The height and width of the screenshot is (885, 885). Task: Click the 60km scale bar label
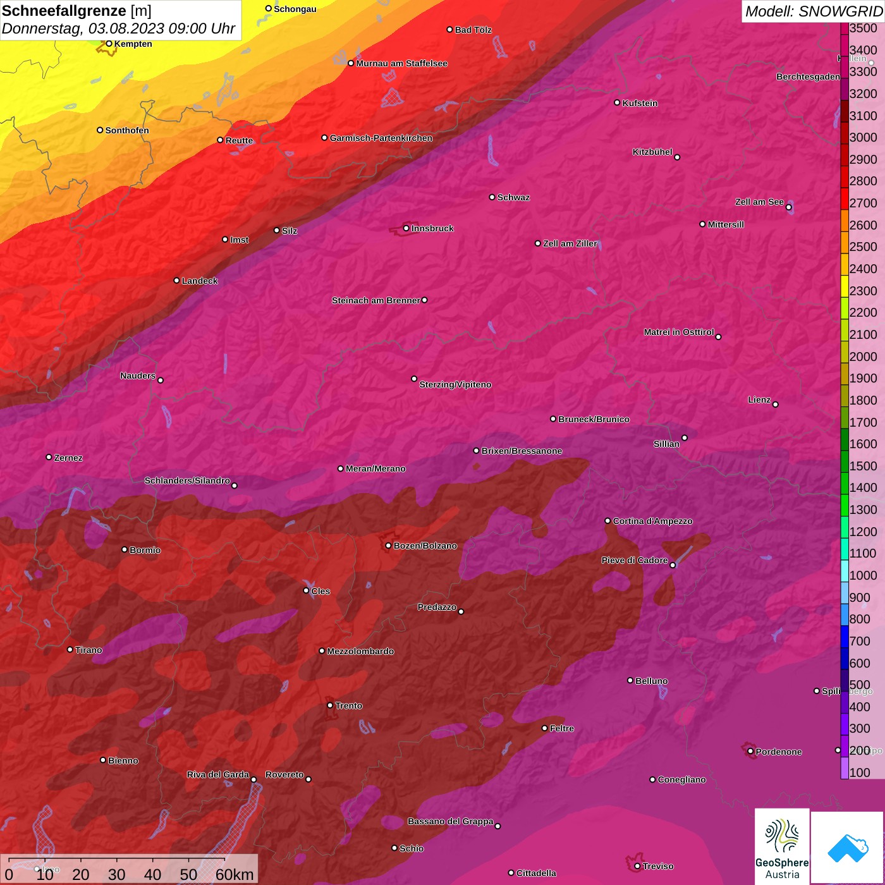coord(235,874)
